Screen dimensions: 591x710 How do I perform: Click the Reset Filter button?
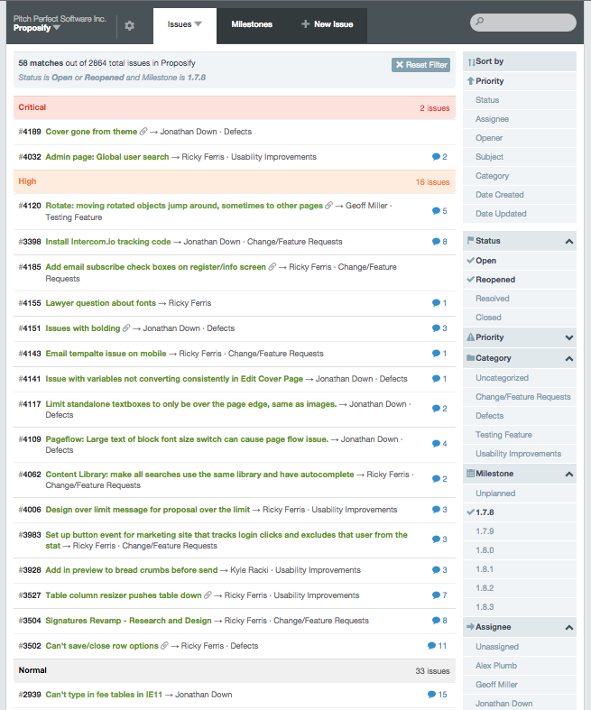[421, 65]
